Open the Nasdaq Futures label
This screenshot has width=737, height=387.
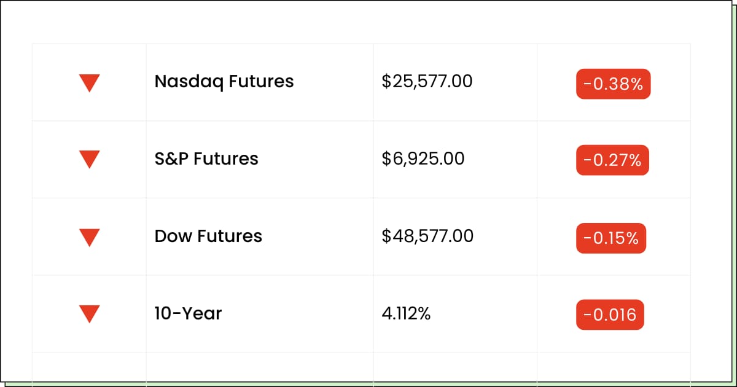[224, 81]
